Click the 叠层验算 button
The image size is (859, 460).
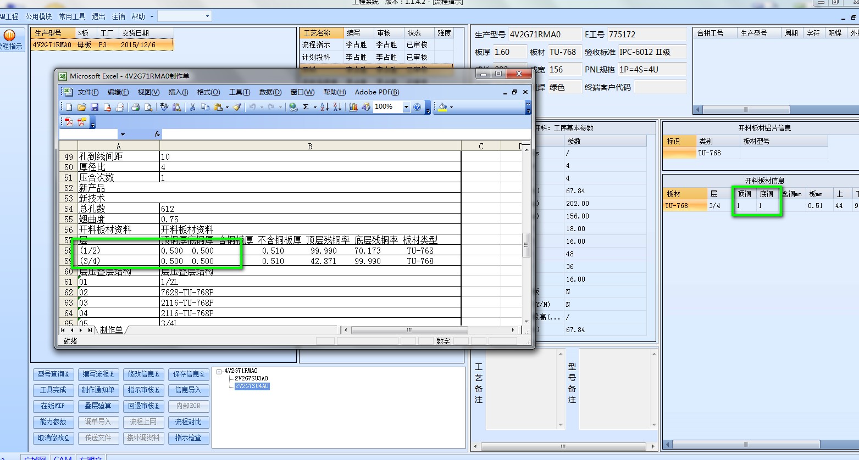(98, 406)
